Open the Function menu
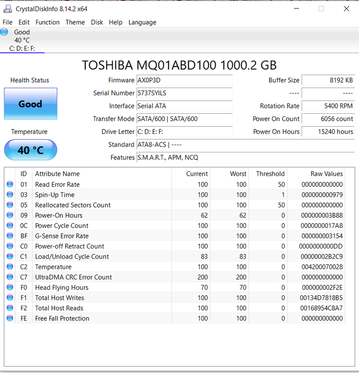359x373 pixels. [x=48, y=22]
